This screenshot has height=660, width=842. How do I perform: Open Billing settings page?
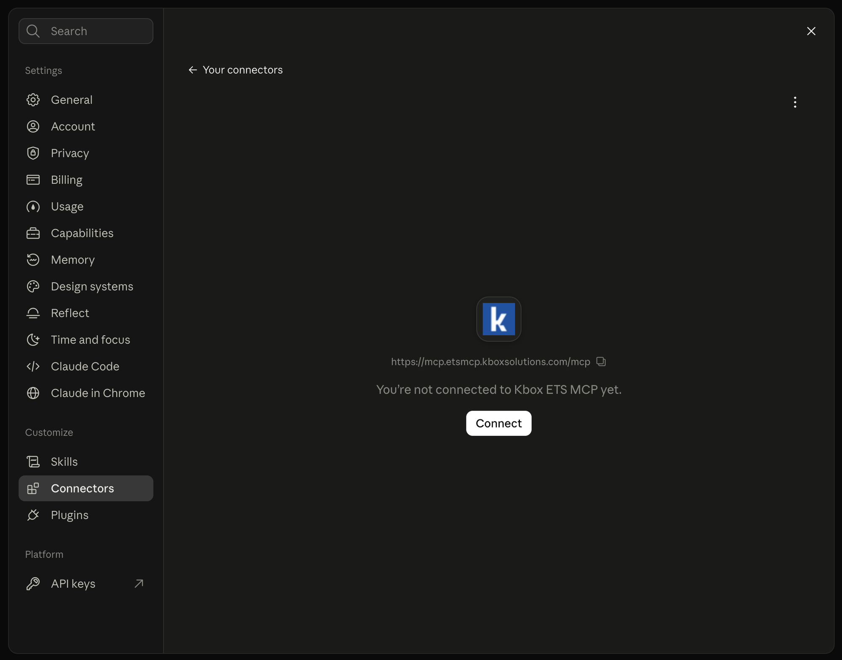(x=86, y=180)
